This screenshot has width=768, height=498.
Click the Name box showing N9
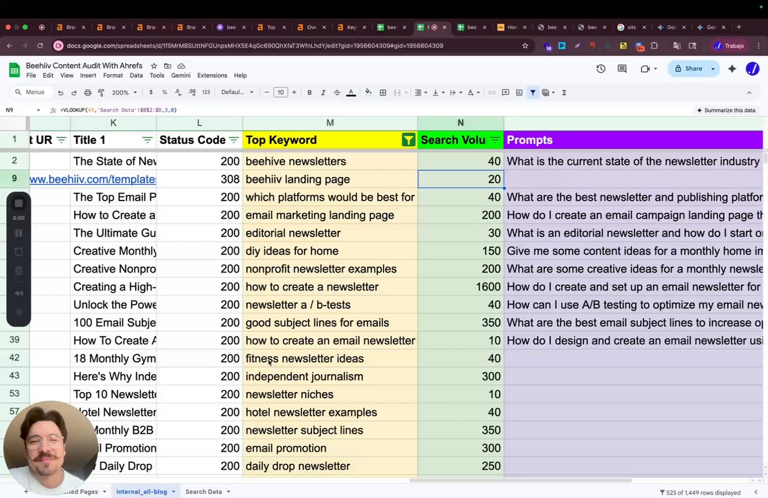coord(22,110)
